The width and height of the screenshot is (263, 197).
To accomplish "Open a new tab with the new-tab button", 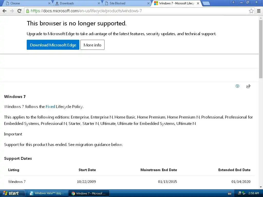I will [206, 3].
